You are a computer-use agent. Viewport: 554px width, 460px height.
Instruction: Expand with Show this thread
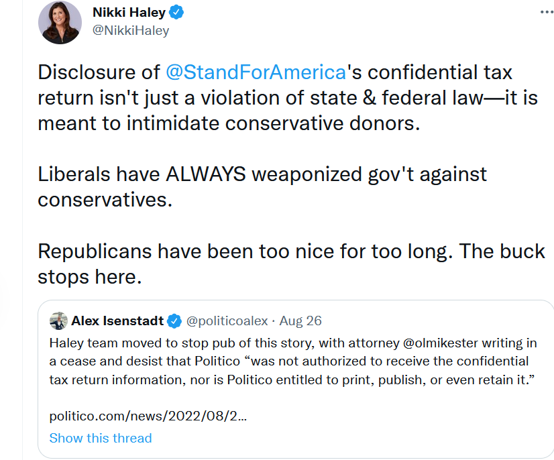coord(101,438)
